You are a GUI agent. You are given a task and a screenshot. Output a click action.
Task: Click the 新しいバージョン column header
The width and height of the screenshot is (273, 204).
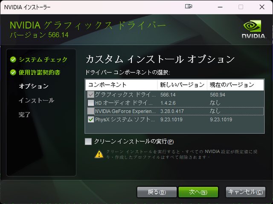[182, 85]
